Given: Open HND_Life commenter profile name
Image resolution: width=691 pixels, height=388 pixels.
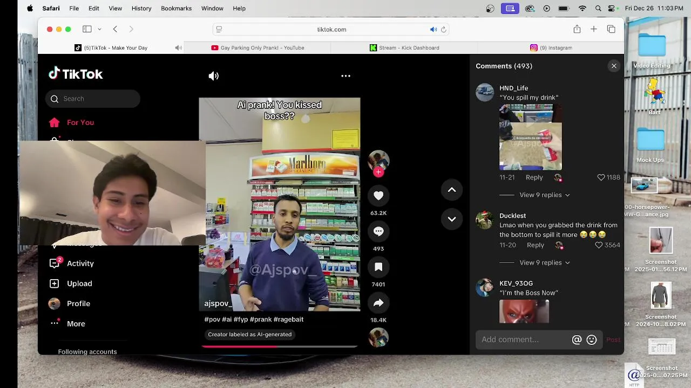Looking at the screenshot, I should pos(514,88).
